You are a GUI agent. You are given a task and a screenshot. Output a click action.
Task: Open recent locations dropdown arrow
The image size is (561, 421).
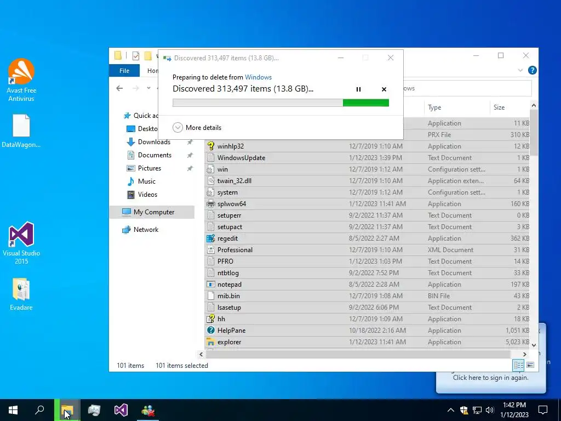tap(148, 88)
